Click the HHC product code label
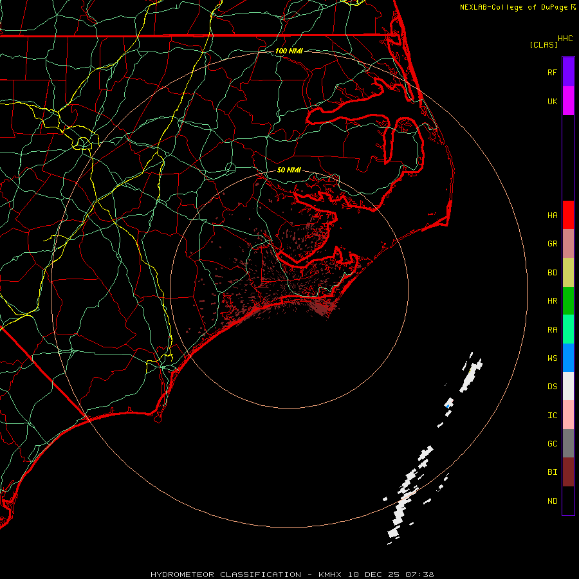This screenshot has height=579, width=579. click(565, 39)
